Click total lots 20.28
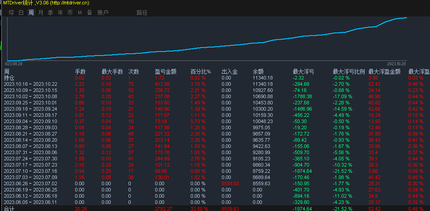 coord(80,208)
